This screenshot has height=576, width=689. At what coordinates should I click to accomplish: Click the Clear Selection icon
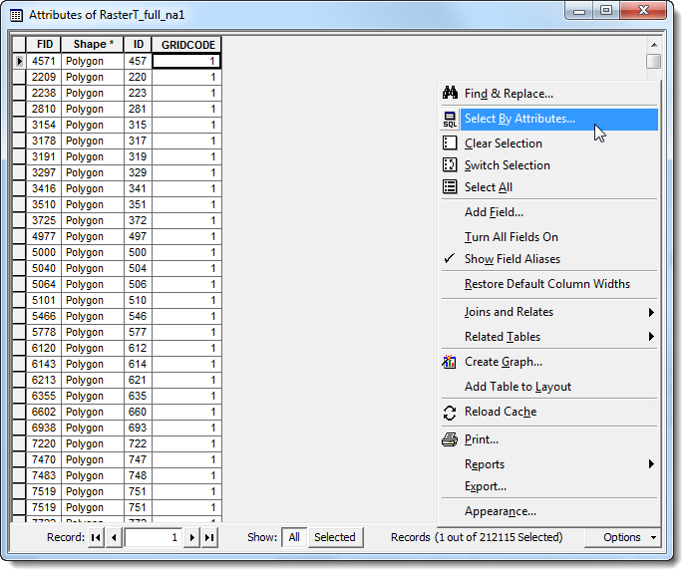coord(449,144)
